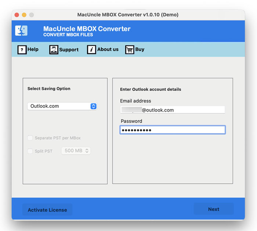The width and height of the screenshot is (257, 231).
Task: Toggle Separate PST per MBox checkbox
Action: click(x=30, y=138)
